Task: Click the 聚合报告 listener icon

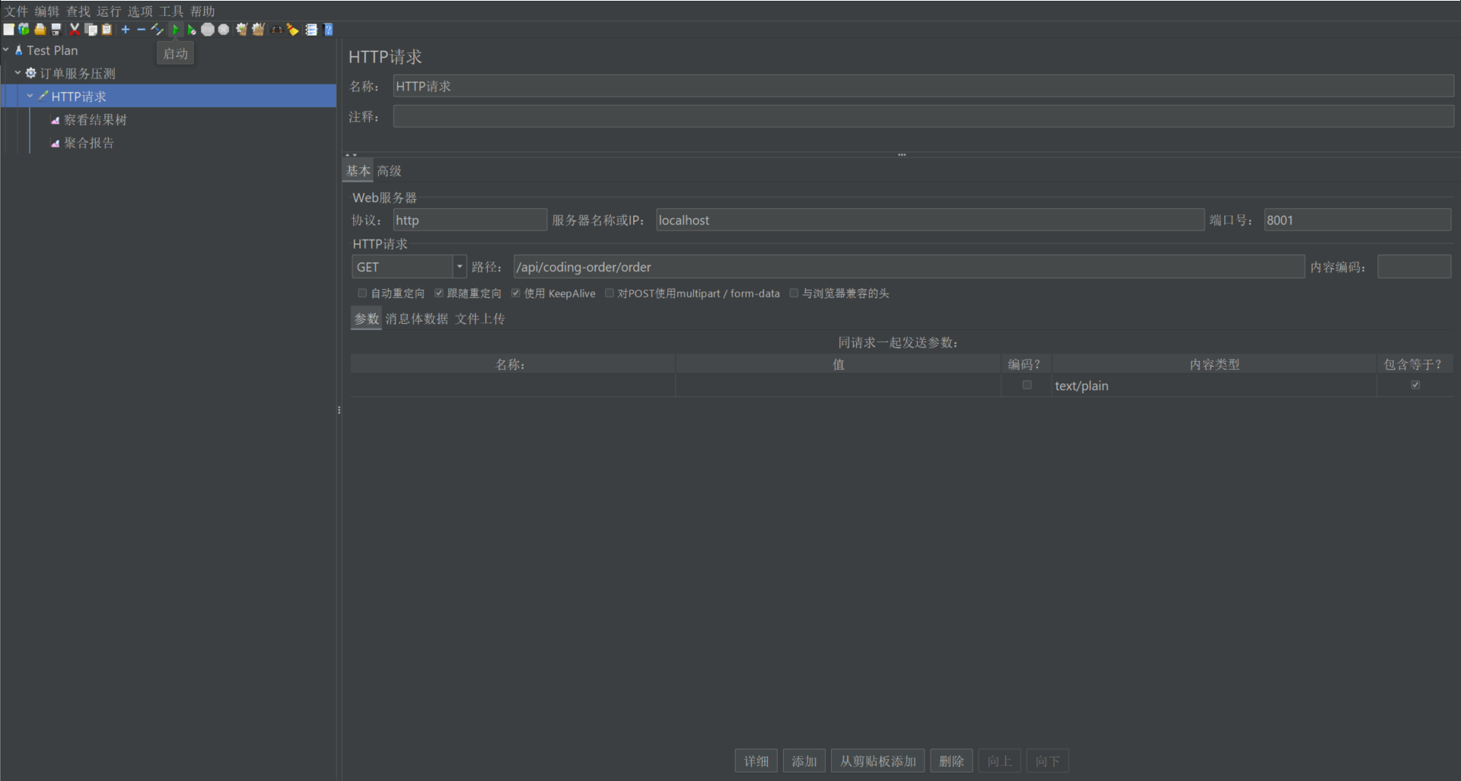Action: (x=55, y=143)
